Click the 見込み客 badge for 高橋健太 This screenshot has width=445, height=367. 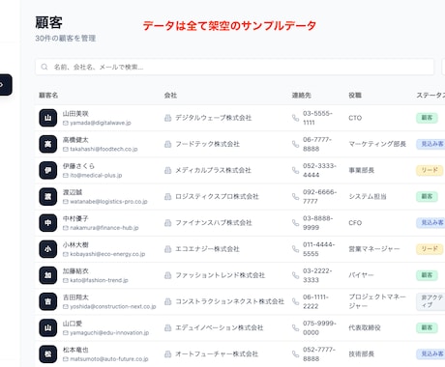tap(431, 144)
